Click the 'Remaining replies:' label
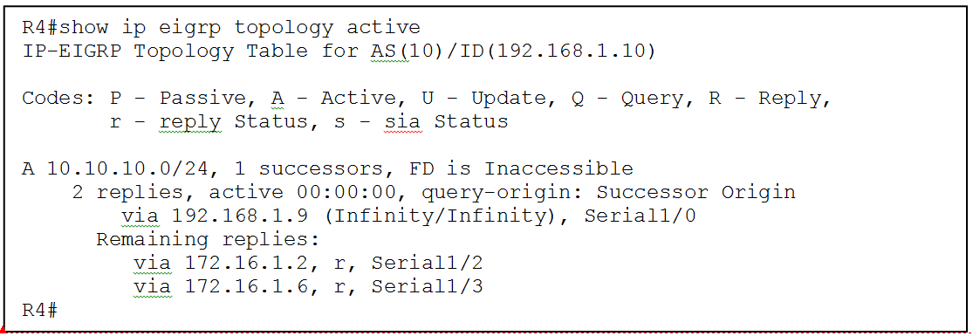This screenshot has width=973, height=336. point(208,240)
